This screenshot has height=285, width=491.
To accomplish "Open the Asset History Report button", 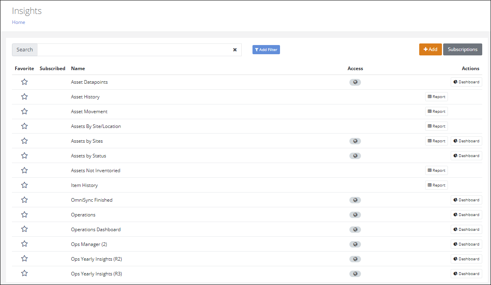I will (436, 97).
